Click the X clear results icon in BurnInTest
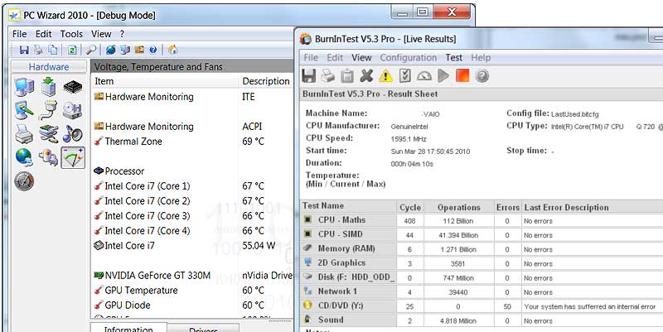The image size is (663, 332). 366,76
